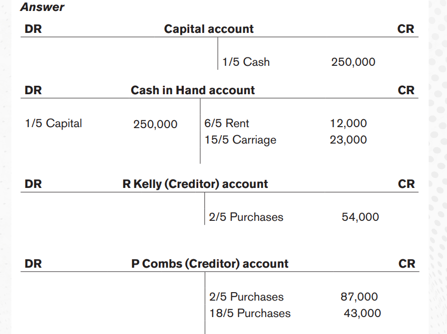Viewport: 447px width, 334px height.
Task: Click the P Combs (Creditor) account title
Action: click(210, 264)
